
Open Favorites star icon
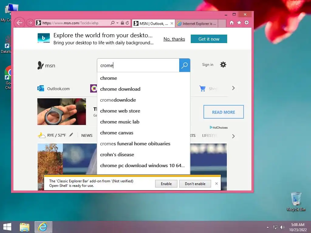tap(239, 22)
